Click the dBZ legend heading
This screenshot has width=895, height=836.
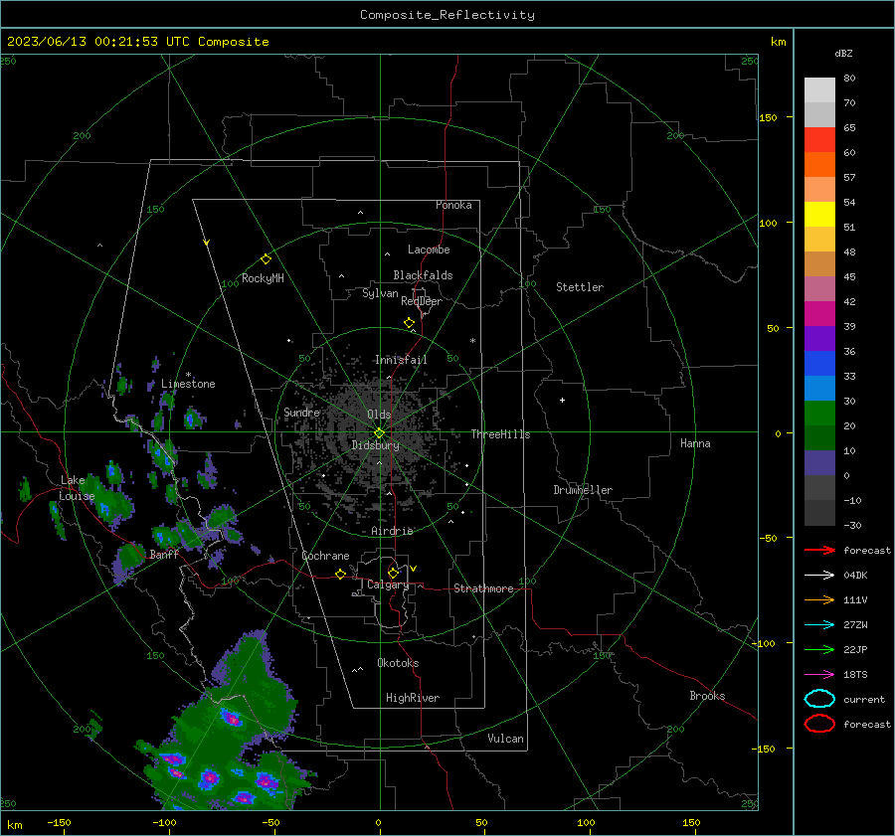click(843, 54)
